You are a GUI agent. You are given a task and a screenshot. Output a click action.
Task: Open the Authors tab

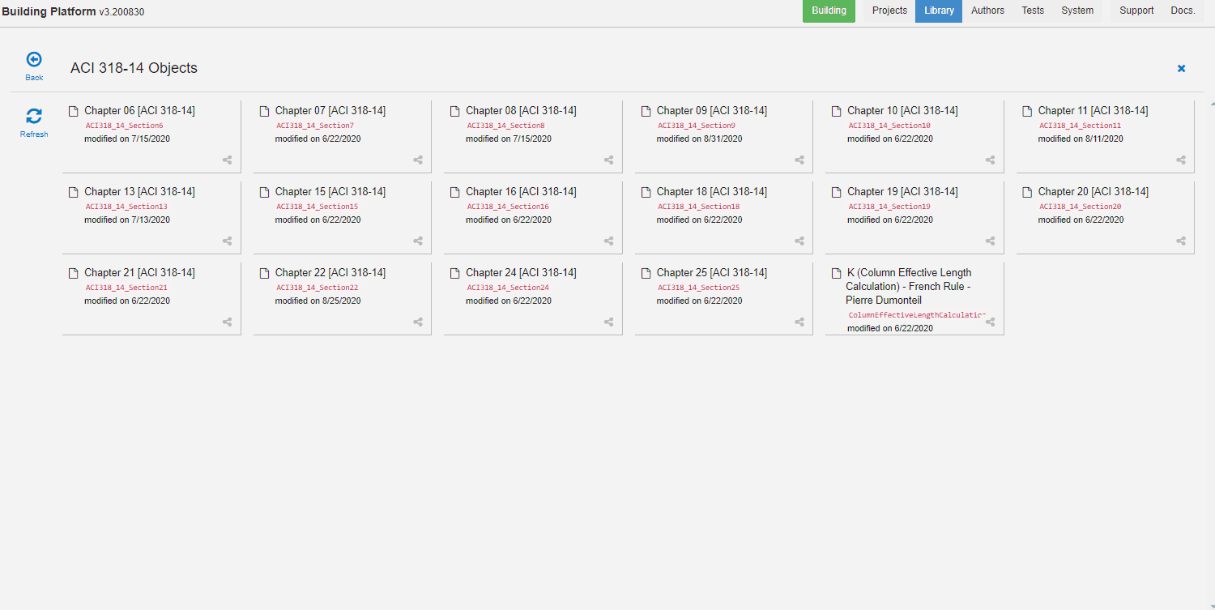(987, 11)
